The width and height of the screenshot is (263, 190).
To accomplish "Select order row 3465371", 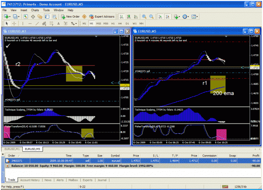I will 133,161.
